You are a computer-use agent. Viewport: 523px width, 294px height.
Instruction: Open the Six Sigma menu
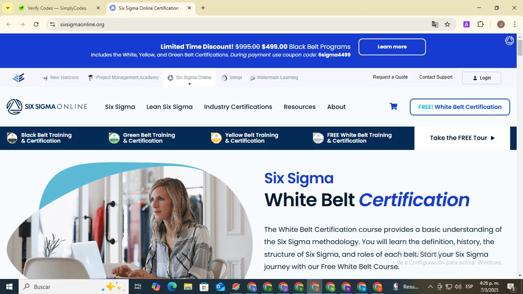[x=120, y=107]
